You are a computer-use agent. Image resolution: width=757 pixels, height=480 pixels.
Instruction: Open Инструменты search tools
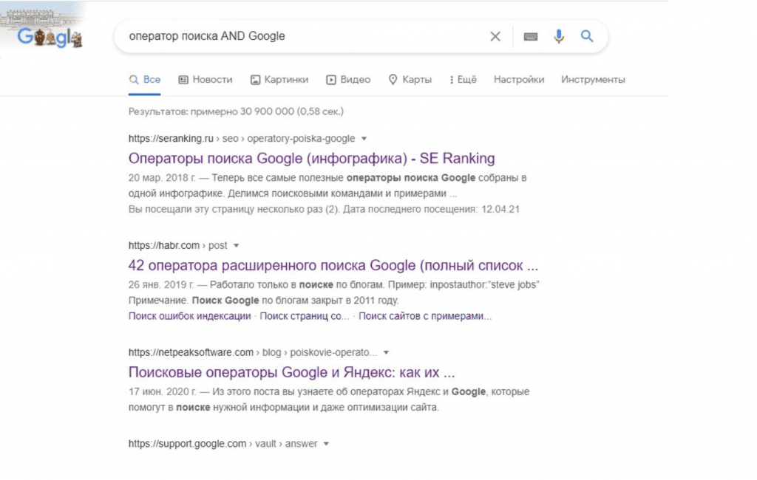click(x=593, y=80)
